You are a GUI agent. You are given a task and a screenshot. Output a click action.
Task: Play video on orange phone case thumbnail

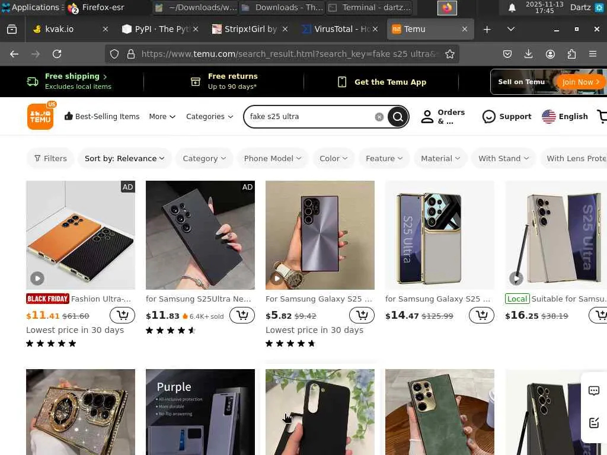click(37, 278)
